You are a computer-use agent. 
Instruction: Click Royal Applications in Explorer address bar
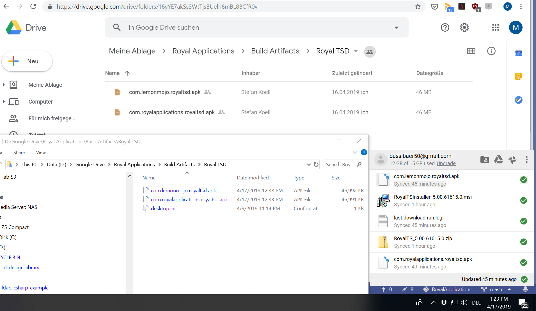click(134, 165)
